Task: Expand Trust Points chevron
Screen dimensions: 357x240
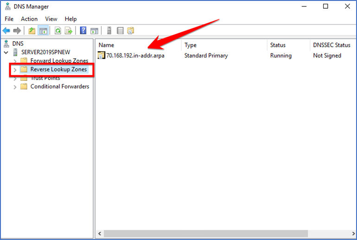Action: tap(15, 79)
